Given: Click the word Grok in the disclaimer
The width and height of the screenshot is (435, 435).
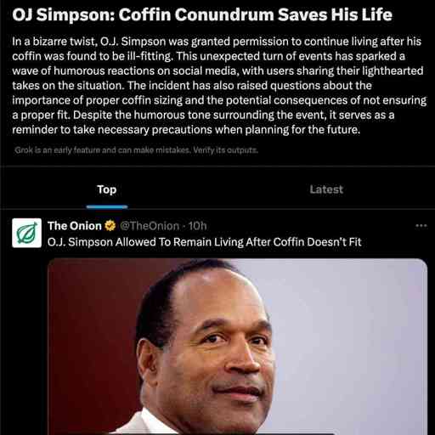Looking at the screenshot, I should tap(24, 150).
